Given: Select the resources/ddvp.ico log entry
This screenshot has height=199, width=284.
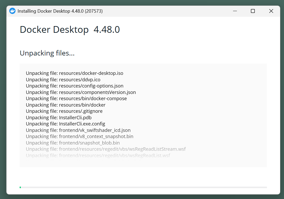Looking at the screenshot, I should 63,79.
